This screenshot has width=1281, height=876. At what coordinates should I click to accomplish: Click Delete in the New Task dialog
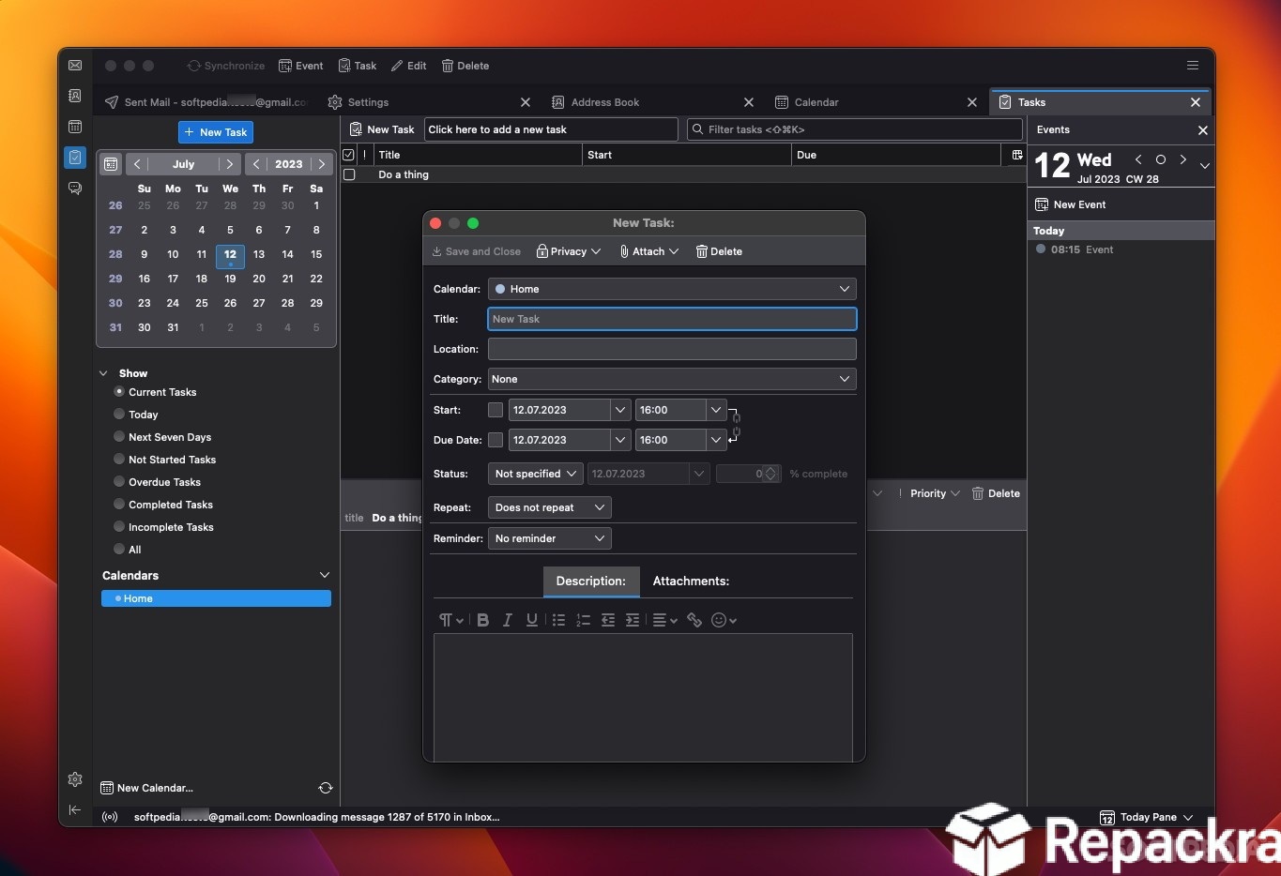tap(719, 251)
